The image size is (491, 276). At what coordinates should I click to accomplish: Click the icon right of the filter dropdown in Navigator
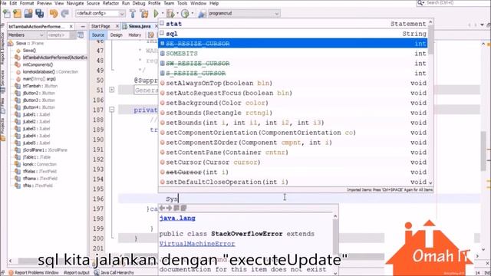point(81,35)
